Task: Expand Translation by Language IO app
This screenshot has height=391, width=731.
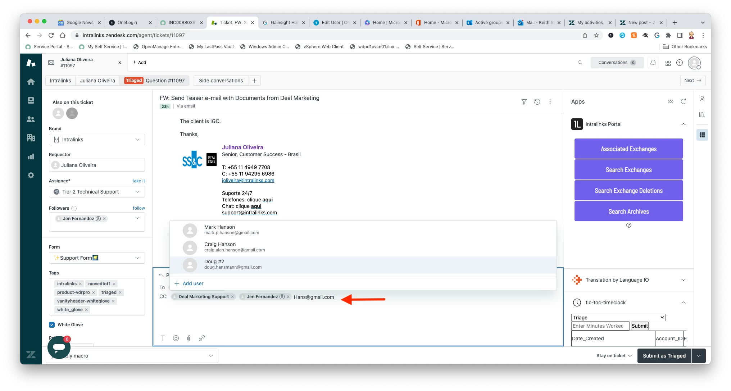Action: [683, 280]
